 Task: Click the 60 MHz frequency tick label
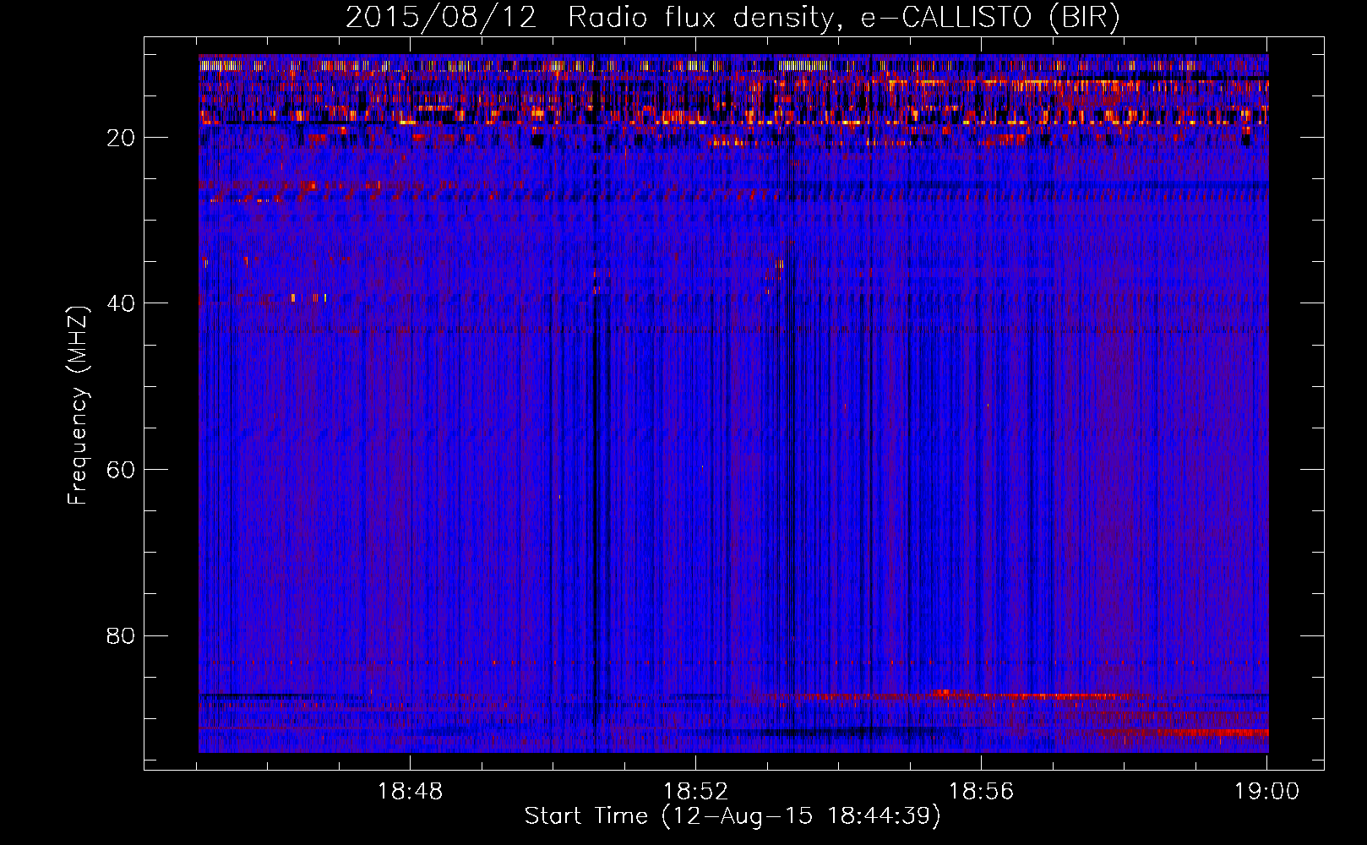tap(121, 470)
